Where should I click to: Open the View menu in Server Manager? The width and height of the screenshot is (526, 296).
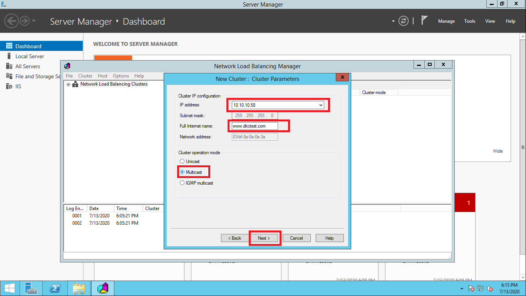tap(490, 21)
